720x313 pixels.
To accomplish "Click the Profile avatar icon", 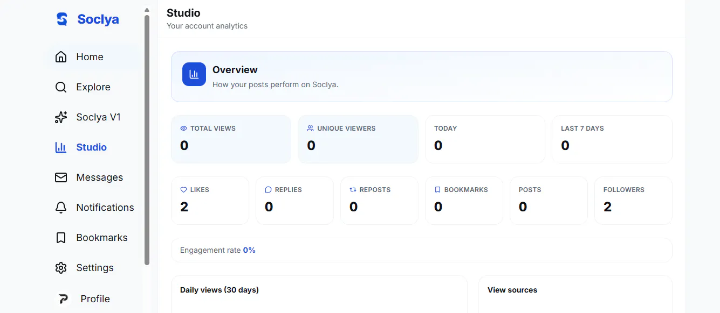I will (63, 299).
